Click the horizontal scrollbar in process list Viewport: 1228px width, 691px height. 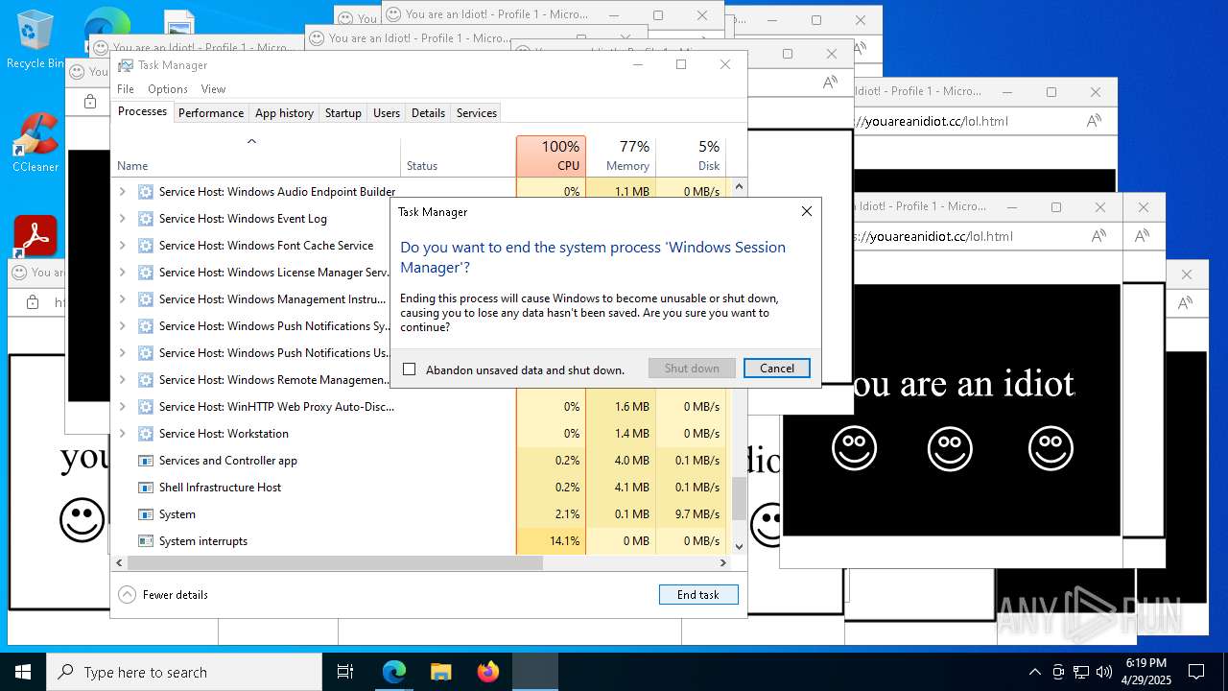(336, 563)
